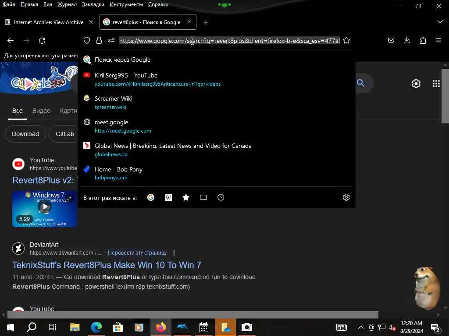Open Microsoft Edge from the taskbar

pos(96,327)
